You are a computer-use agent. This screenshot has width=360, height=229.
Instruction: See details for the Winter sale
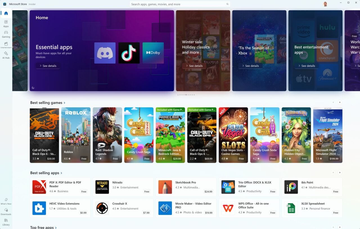tap(194, 66)
